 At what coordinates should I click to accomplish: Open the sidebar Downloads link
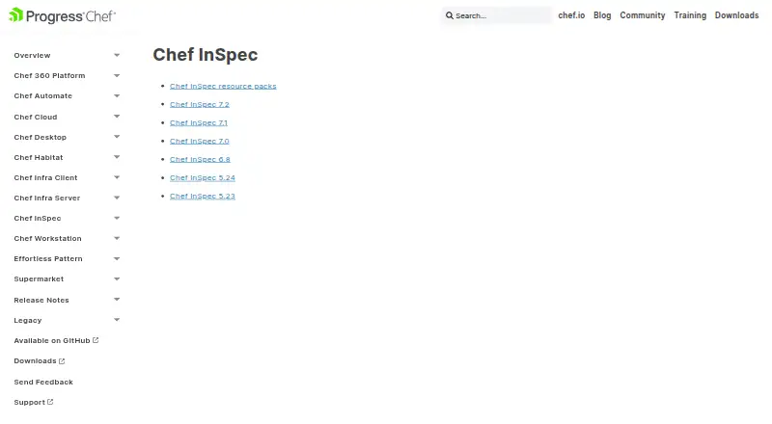(35, 360)
